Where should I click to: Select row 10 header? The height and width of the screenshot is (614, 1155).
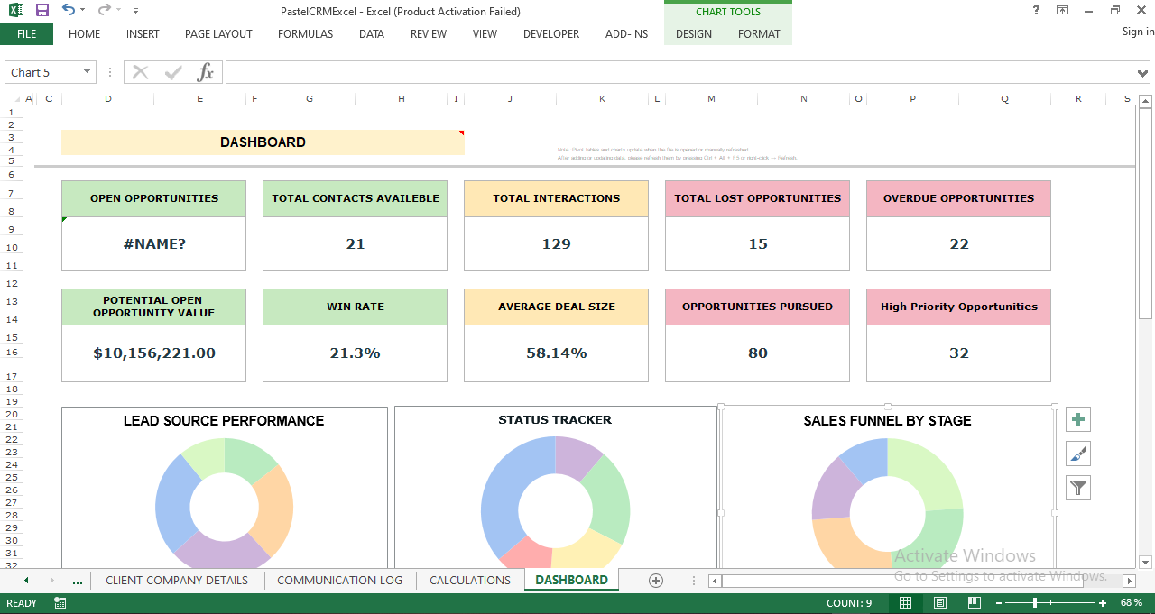pyautogui.click(x=11, y=246)
